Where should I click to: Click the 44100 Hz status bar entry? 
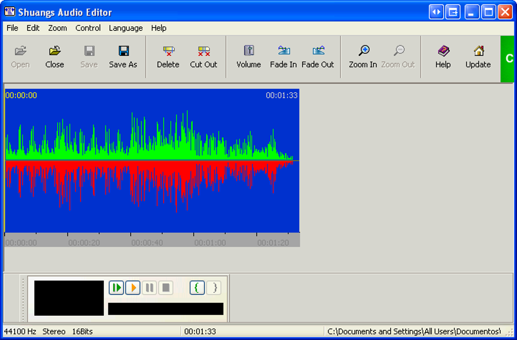20,331
